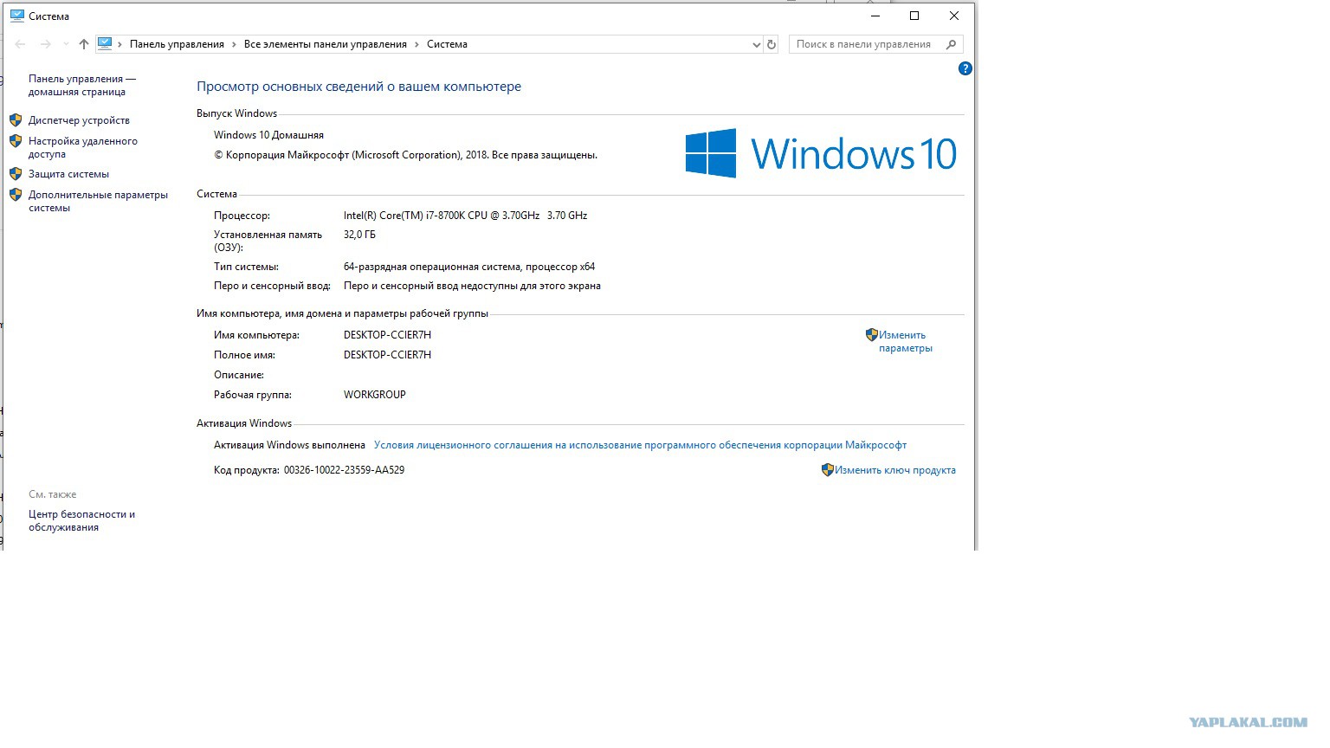Screen dimensions: 1330x748
Task: Click the back arrow navigation button
Action: click(21, 44)
